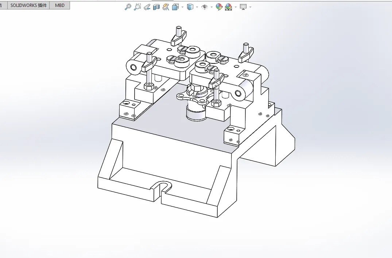Click the View Settings monitor icon
392x258 pixels.
click(x=243, y=7)
